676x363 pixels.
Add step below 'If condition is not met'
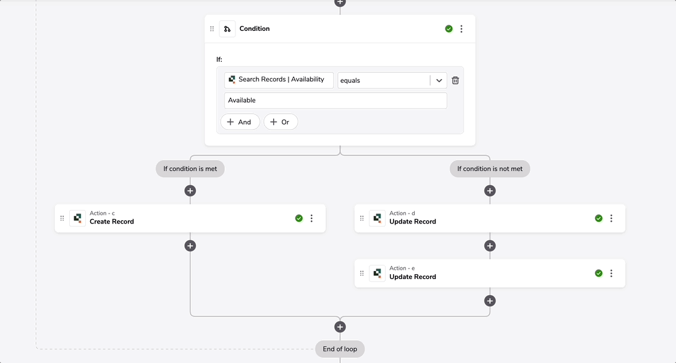(490, 191)
